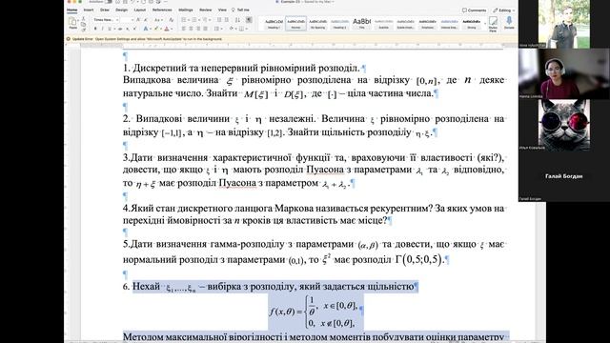Click the heading '1. Дискретний та неперервний рівномірний розподіл'
The image size is (610, 343).
point(241,68)
